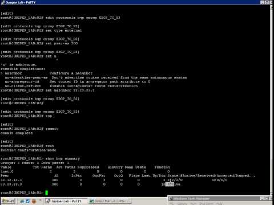
Task: Focus the Windows Task Manager window title bar
Action: pos(220,199)
